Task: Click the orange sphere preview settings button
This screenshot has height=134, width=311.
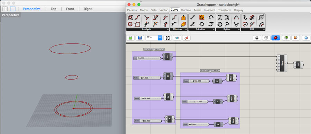Action: 295,38
